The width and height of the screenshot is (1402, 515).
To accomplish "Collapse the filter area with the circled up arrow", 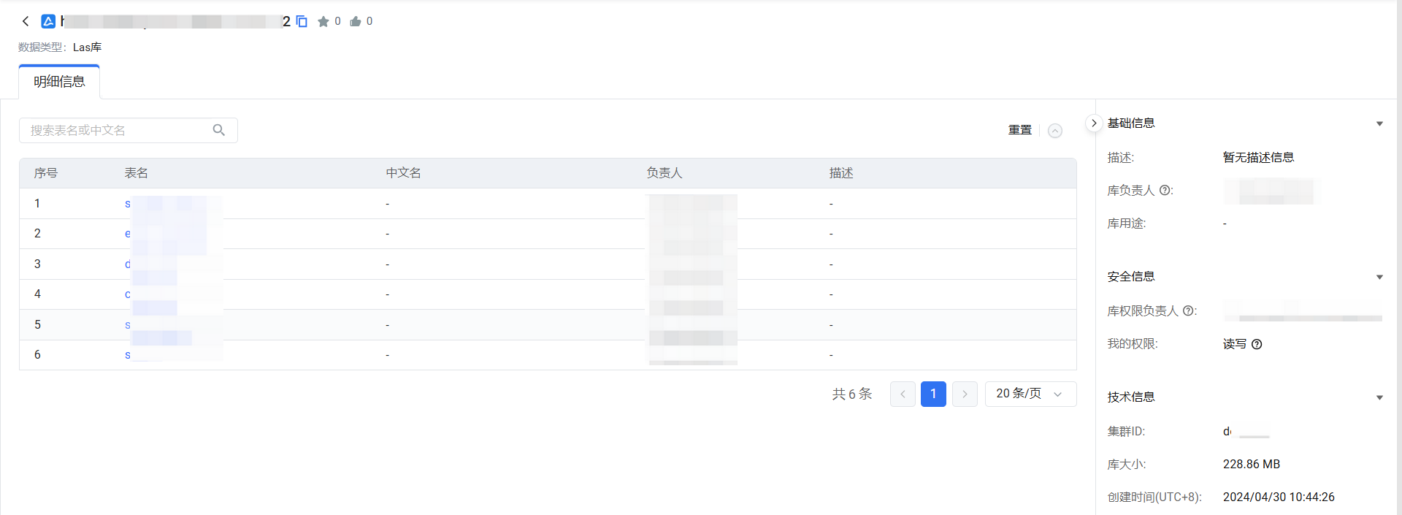I will 1054,131.
